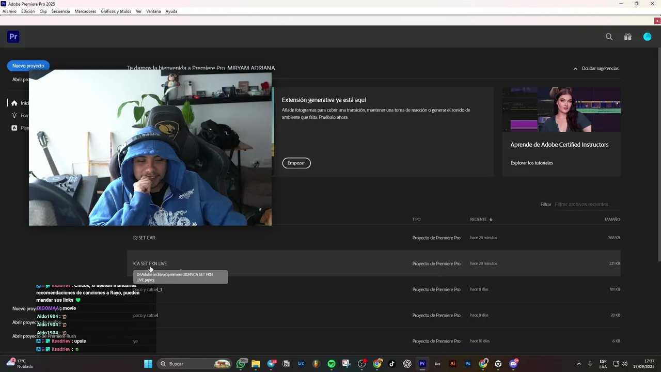
Task: Open the DJ SET CAR project
Action: (x=374, y=238)
